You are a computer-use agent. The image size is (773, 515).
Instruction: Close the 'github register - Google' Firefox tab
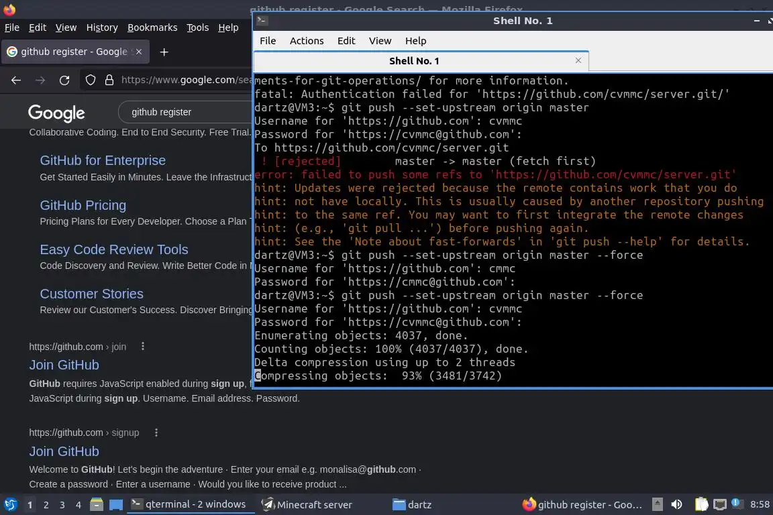[x=139, y=52]
